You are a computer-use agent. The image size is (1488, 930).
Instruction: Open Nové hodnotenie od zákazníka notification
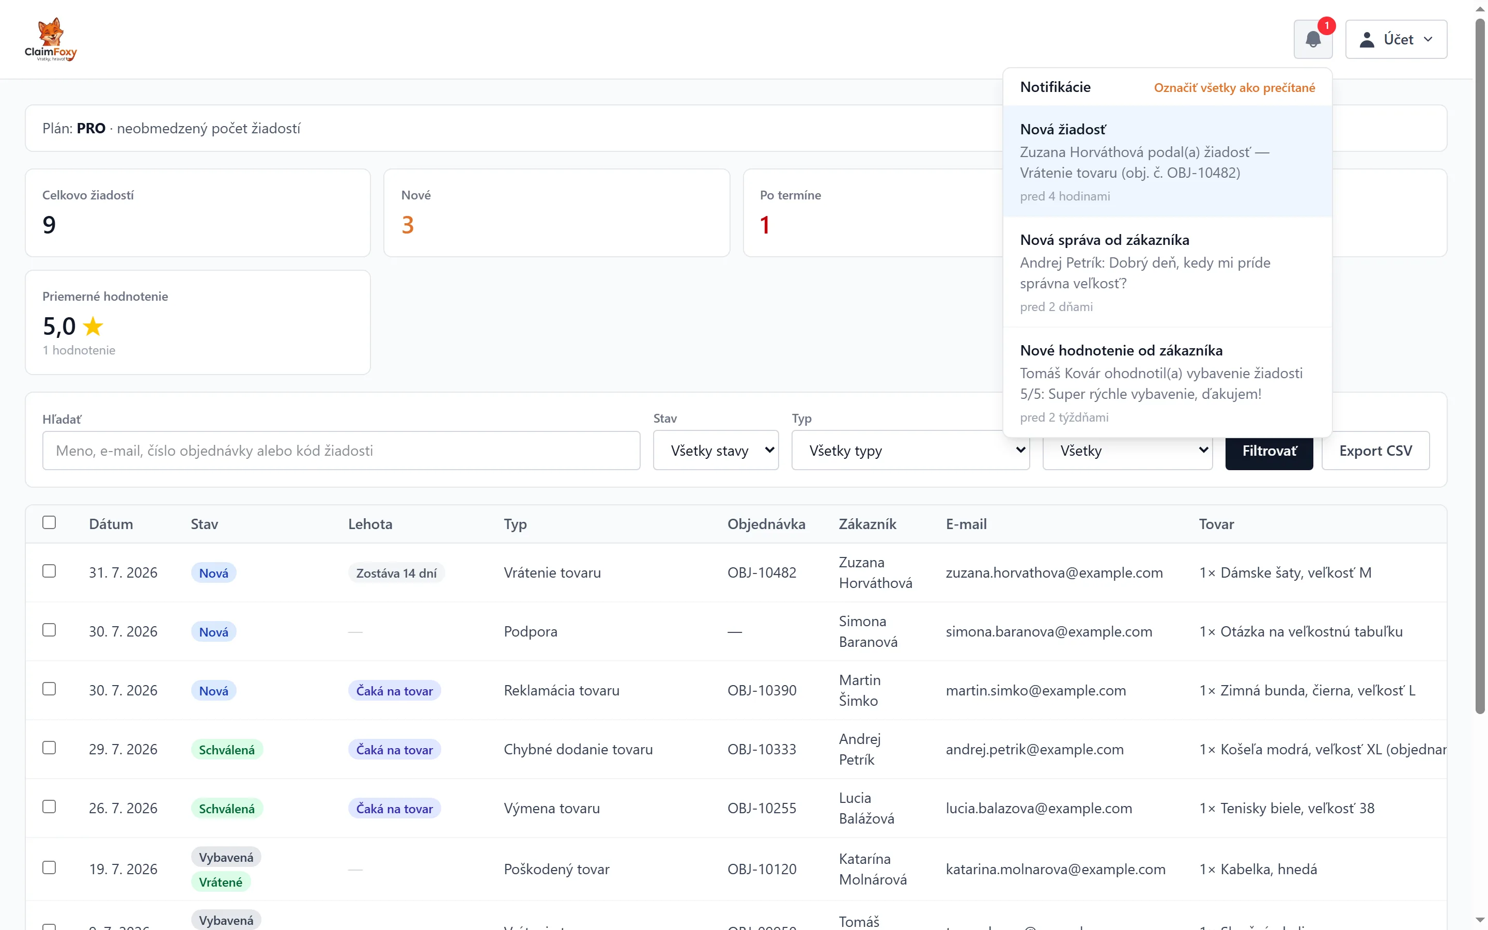pyautogui.click(x=1167, y=382)
